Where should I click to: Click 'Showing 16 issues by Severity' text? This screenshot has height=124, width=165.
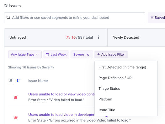pyautogui.click(x=31, y=67)
